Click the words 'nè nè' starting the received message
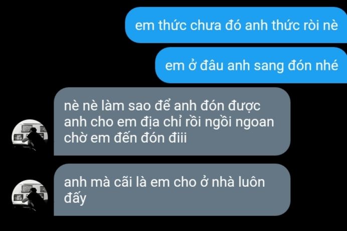The width and height of the screenshot is (347, 231). pos(81,106)
